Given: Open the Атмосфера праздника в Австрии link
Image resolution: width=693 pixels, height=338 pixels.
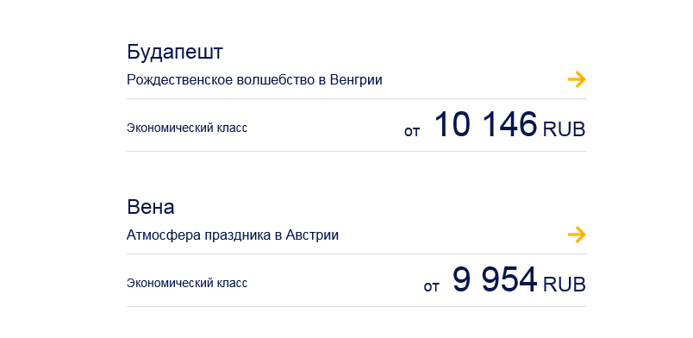Looking at the screenshot, I should click(233, 235).
